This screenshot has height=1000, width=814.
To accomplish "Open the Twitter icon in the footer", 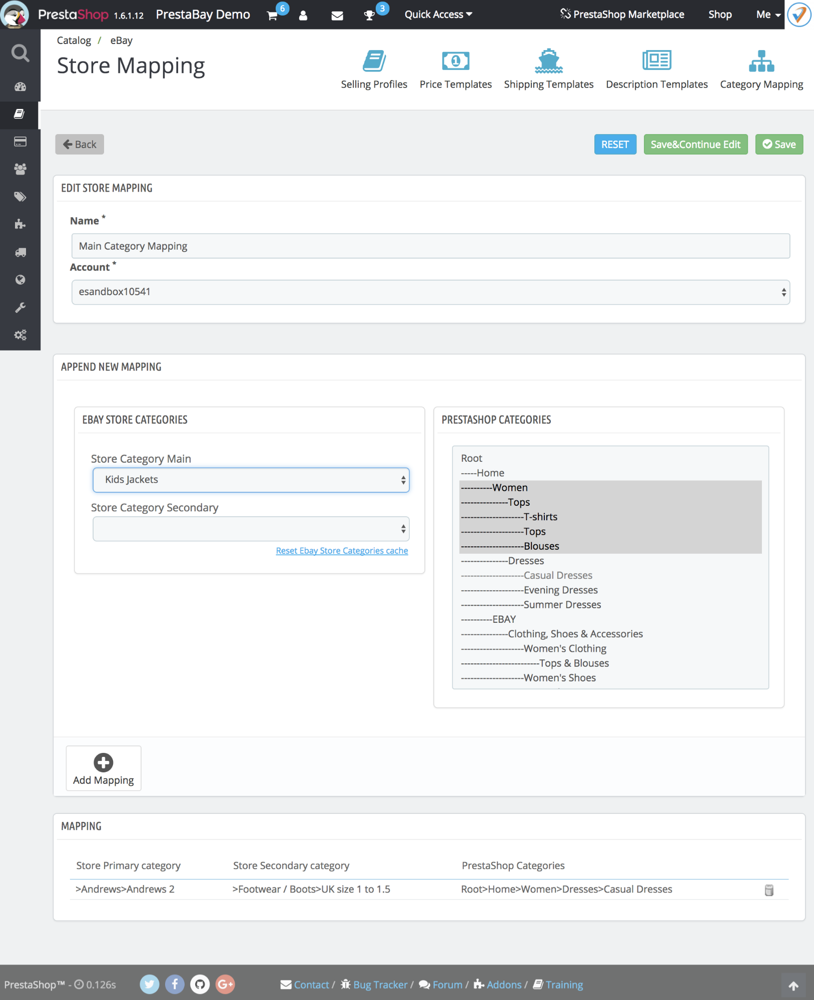I will tap(149, 984).
